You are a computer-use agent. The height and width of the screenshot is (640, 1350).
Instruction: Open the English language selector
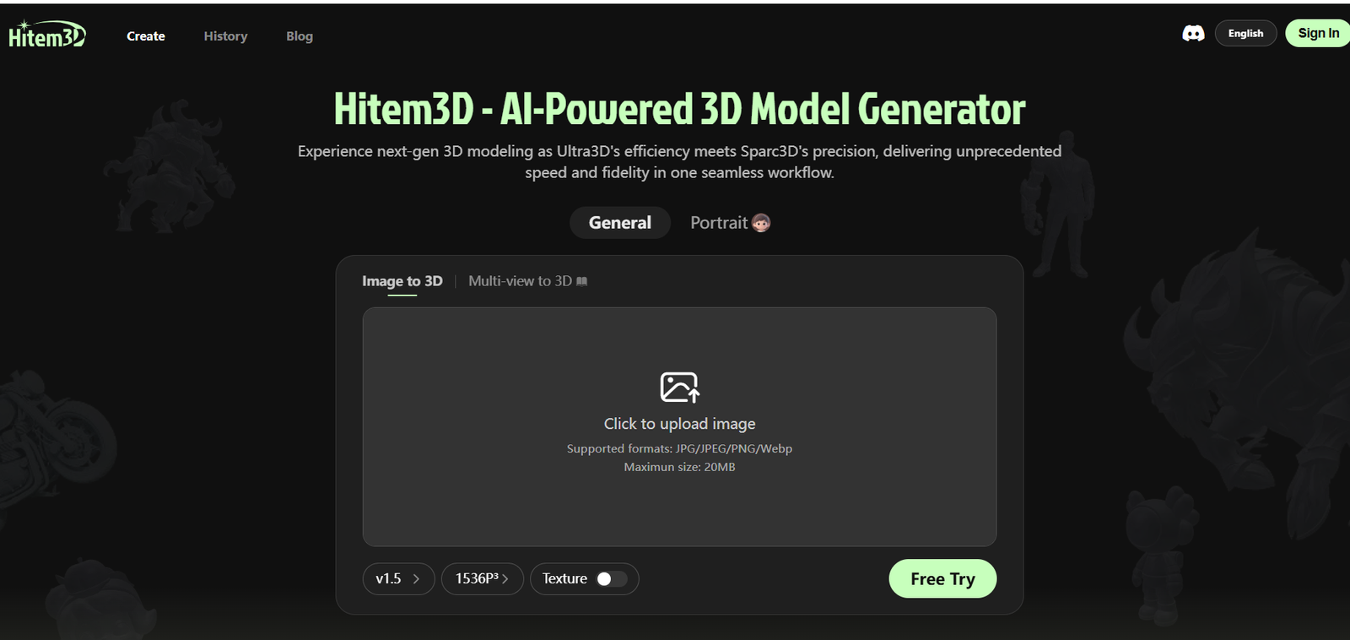tap(1245, 33)
